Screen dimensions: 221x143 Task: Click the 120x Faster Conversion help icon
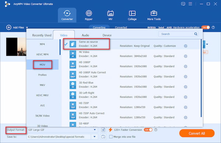coord(156,130)
